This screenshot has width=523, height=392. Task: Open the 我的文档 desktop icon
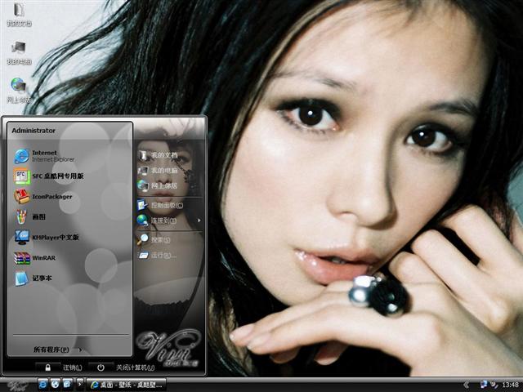pyautogui.click(x=19, y=14)
